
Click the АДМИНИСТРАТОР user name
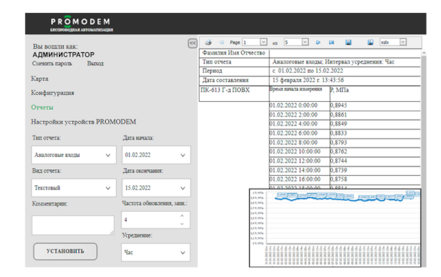click(x=64, y=54)
